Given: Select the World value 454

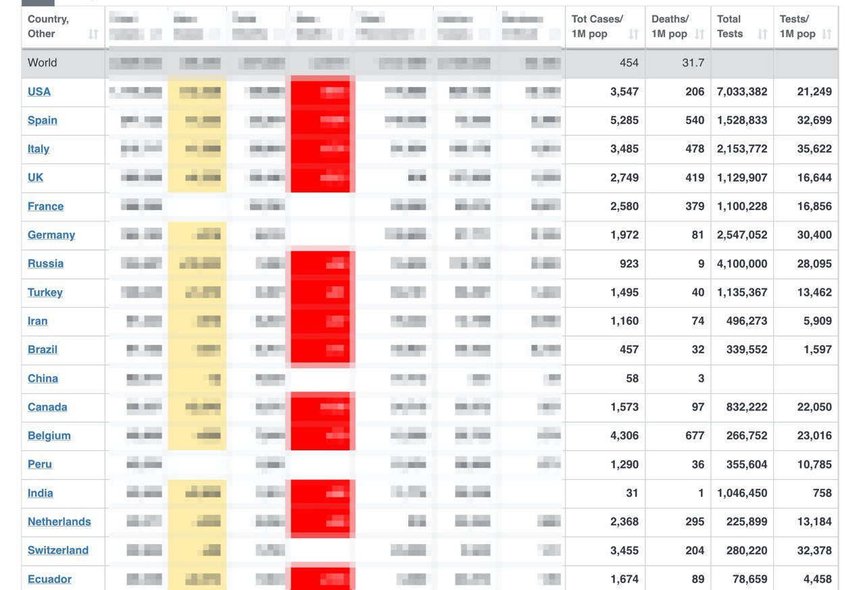Looking at the screenshot, I should 629,63.
